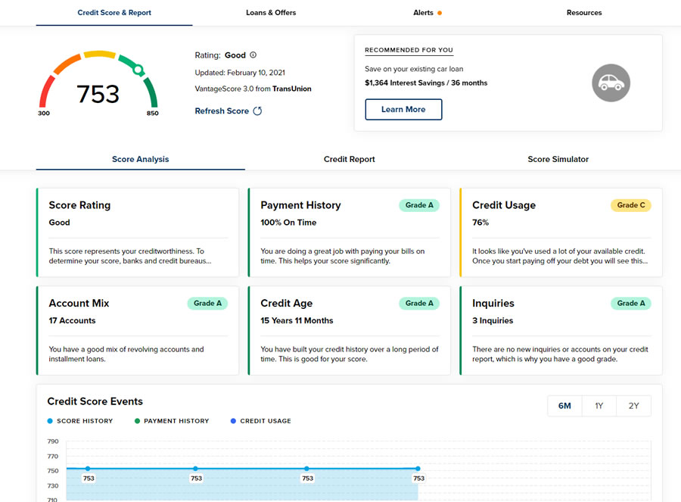This screenshot has width=681, height=502.
Task: Click the circular refresh icon next to Refresh Score
Action: click(x=257, y=111)
